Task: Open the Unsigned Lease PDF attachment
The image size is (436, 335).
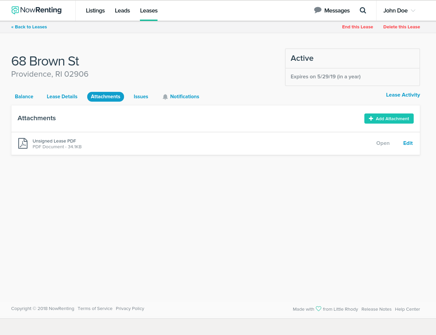Action: click(x=383, y=143)
